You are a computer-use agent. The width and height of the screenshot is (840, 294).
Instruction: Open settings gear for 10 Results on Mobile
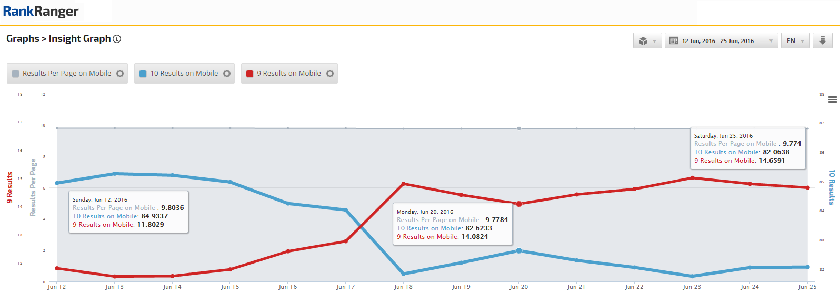[x=227, y=73]
